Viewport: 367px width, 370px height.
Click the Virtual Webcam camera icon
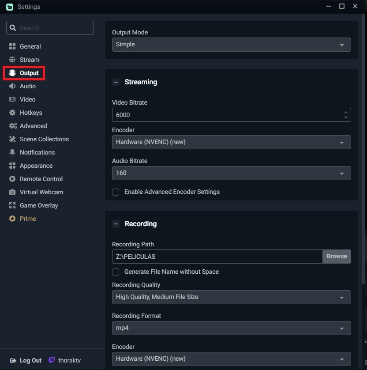pos(12,192)
